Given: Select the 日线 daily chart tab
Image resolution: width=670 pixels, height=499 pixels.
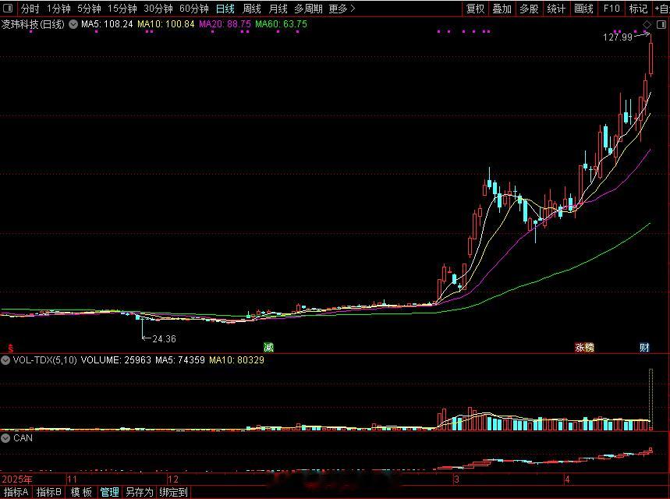Looking at the screenshot, I should point(225,9).
